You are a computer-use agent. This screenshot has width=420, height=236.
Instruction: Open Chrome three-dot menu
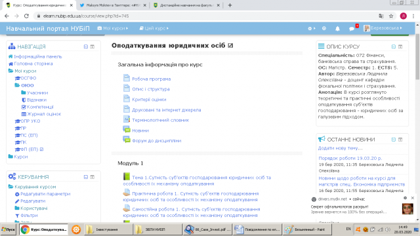point(413,16)
